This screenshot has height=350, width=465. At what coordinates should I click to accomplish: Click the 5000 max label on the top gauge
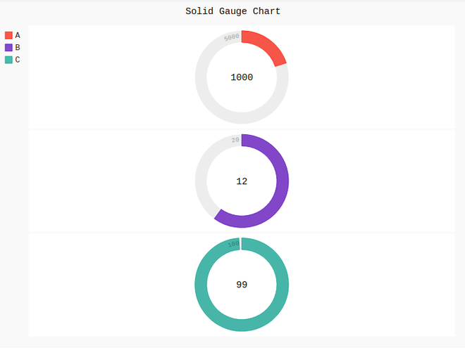coord(231,37)
